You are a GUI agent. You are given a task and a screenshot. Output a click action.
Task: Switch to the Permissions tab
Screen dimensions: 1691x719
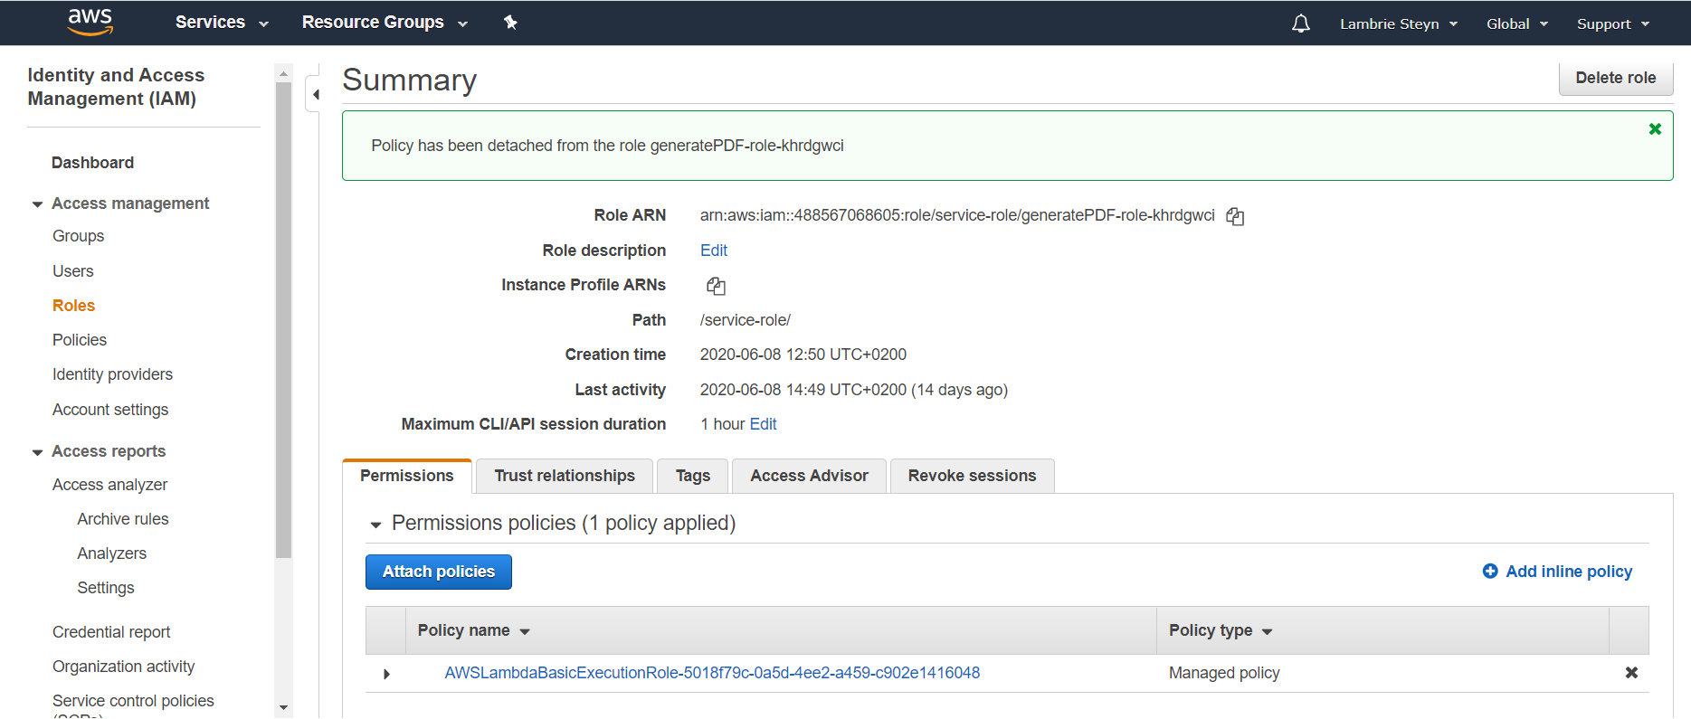click(x=407, y=476)
